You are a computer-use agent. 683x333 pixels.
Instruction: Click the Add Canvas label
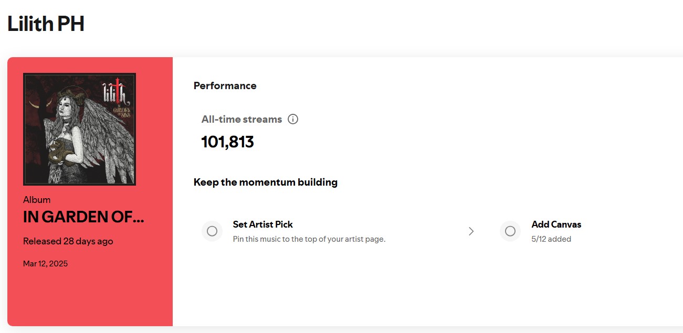(556, 224)
